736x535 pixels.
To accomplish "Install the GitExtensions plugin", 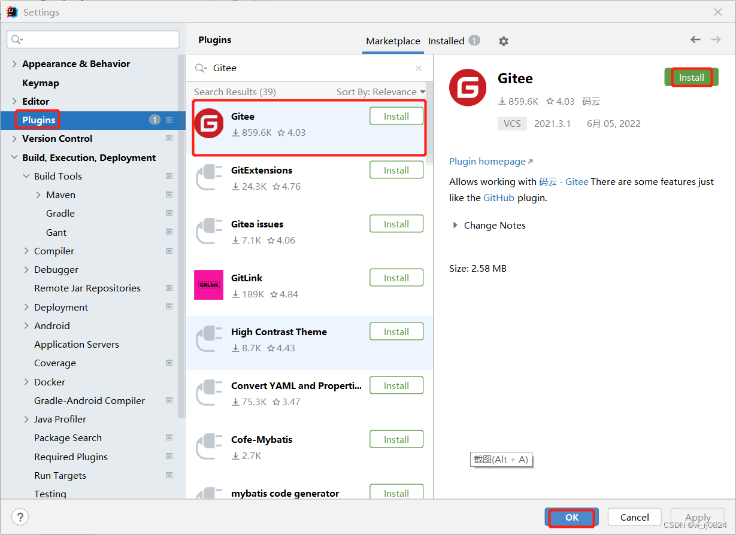I will click(396, 171).
